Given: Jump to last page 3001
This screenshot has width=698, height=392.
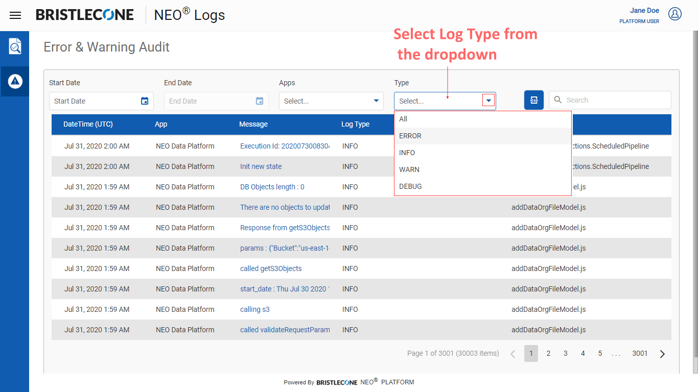Looking at the screenshot, I should 640,354.
